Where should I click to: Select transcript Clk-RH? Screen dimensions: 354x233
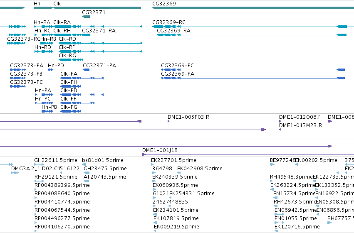[x=62, y=31]
